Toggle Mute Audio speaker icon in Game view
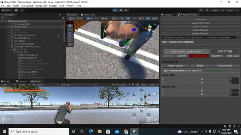This screenshot has height=135, width=241. [x=133, y=85]
